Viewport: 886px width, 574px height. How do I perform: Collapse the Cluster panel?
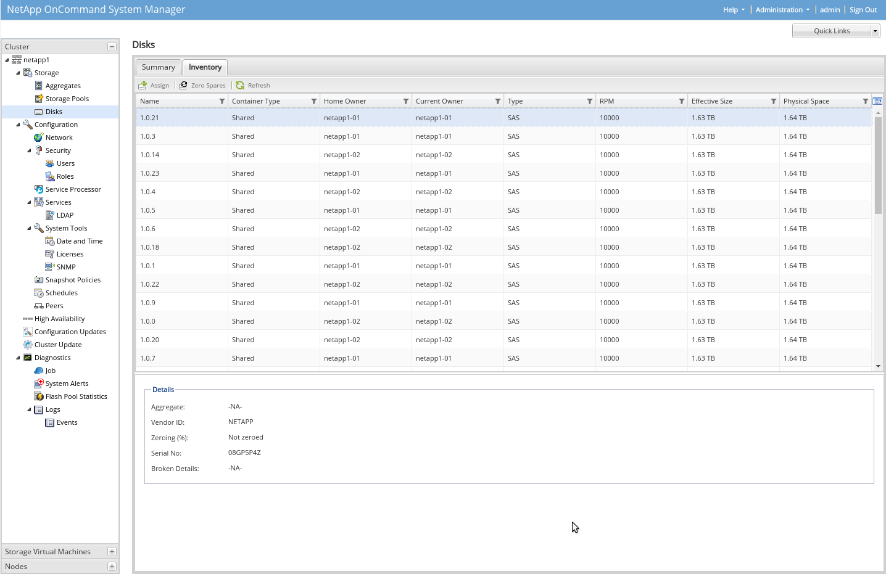(x=112, y=46)
